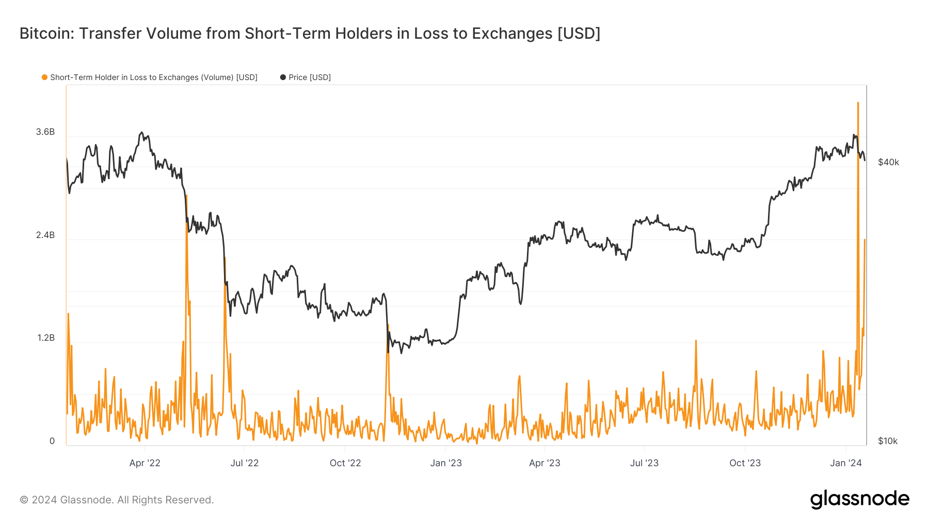Select the 1.2B left axis label

click(45, 338)
